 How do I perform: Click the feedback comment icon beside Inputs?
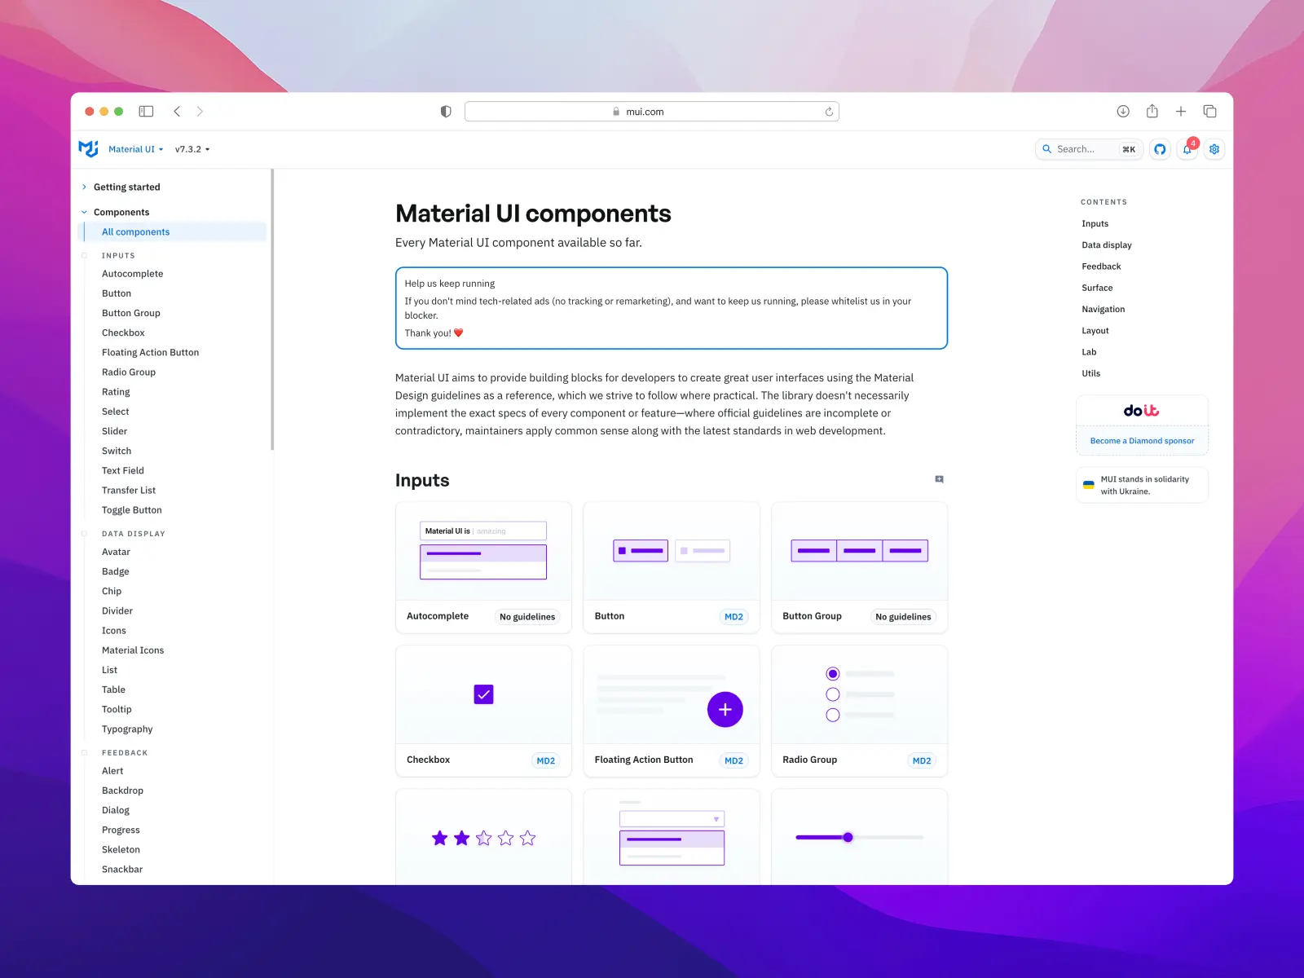pyautogui.click(x=939, y=479)
